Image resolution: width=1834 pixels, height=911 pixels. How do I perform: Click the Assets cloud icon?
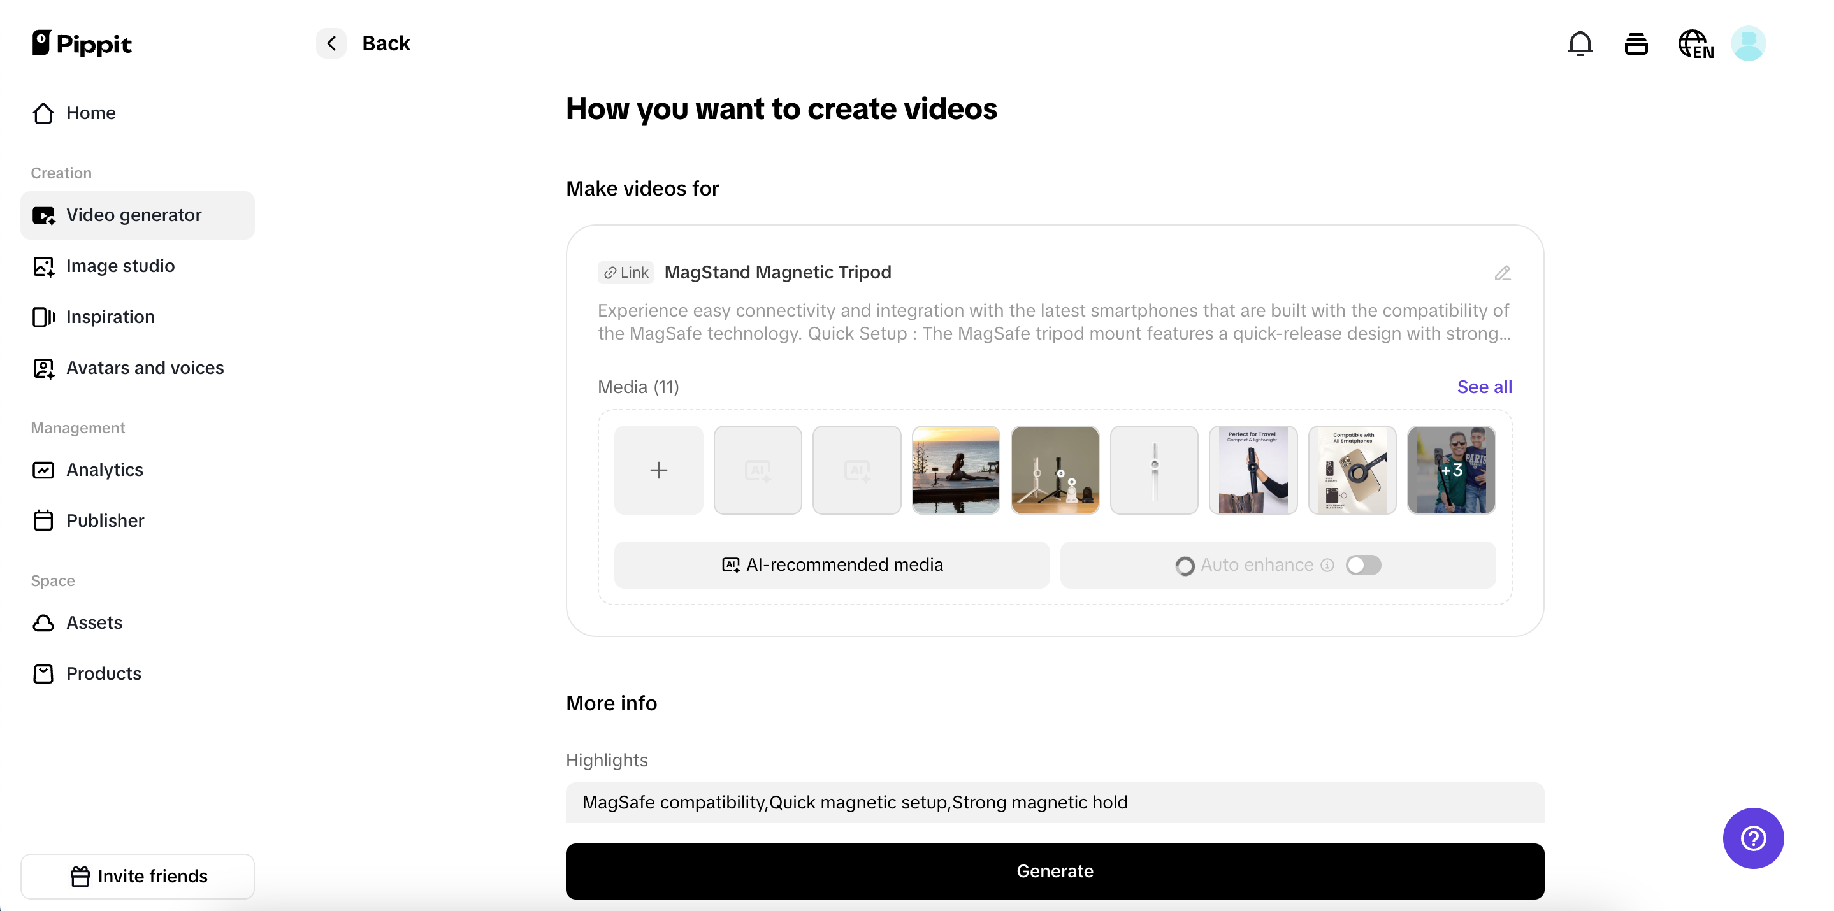[x=43, y=623]
